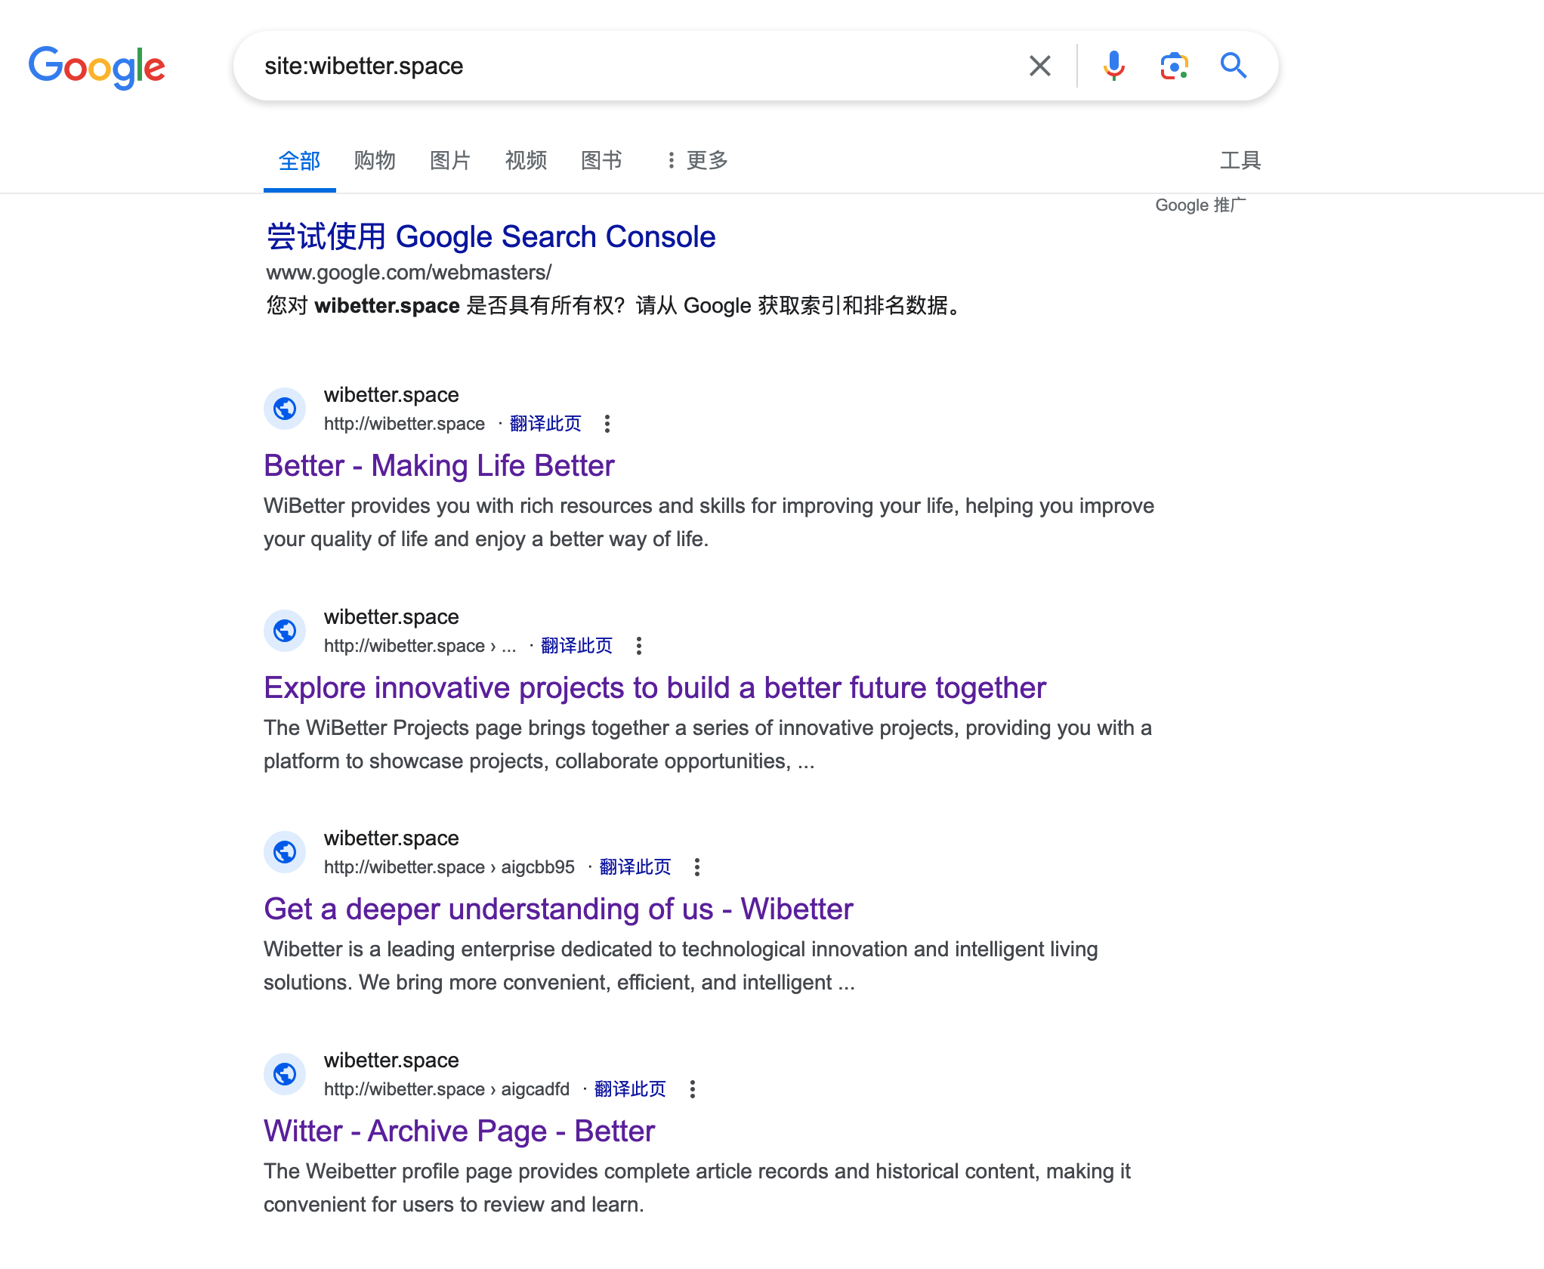Expand the 更多 search options menu

click(696, 160)
